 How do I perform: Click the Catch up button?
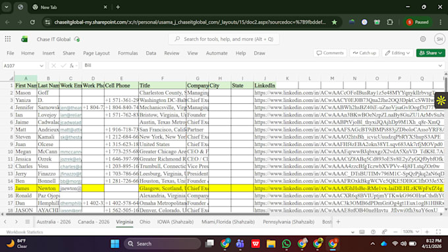(x=364, y=53)
